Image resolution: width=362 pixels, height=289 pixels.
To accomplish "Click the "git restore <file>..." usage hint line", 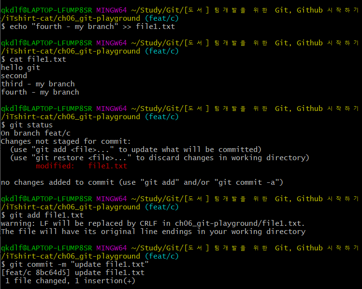I will 159,158.
